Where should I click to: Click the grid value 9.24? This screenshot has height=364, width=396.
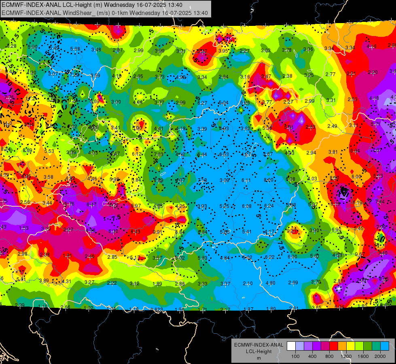[x=73, y=101]
